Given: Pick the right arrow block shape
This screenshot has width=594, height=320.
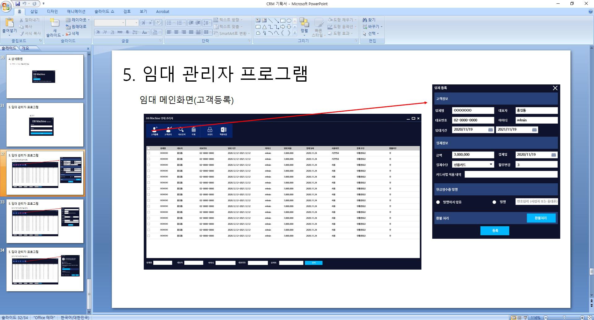Looking at the screenshot, I should pyautogui.click(x=283, y=27).
